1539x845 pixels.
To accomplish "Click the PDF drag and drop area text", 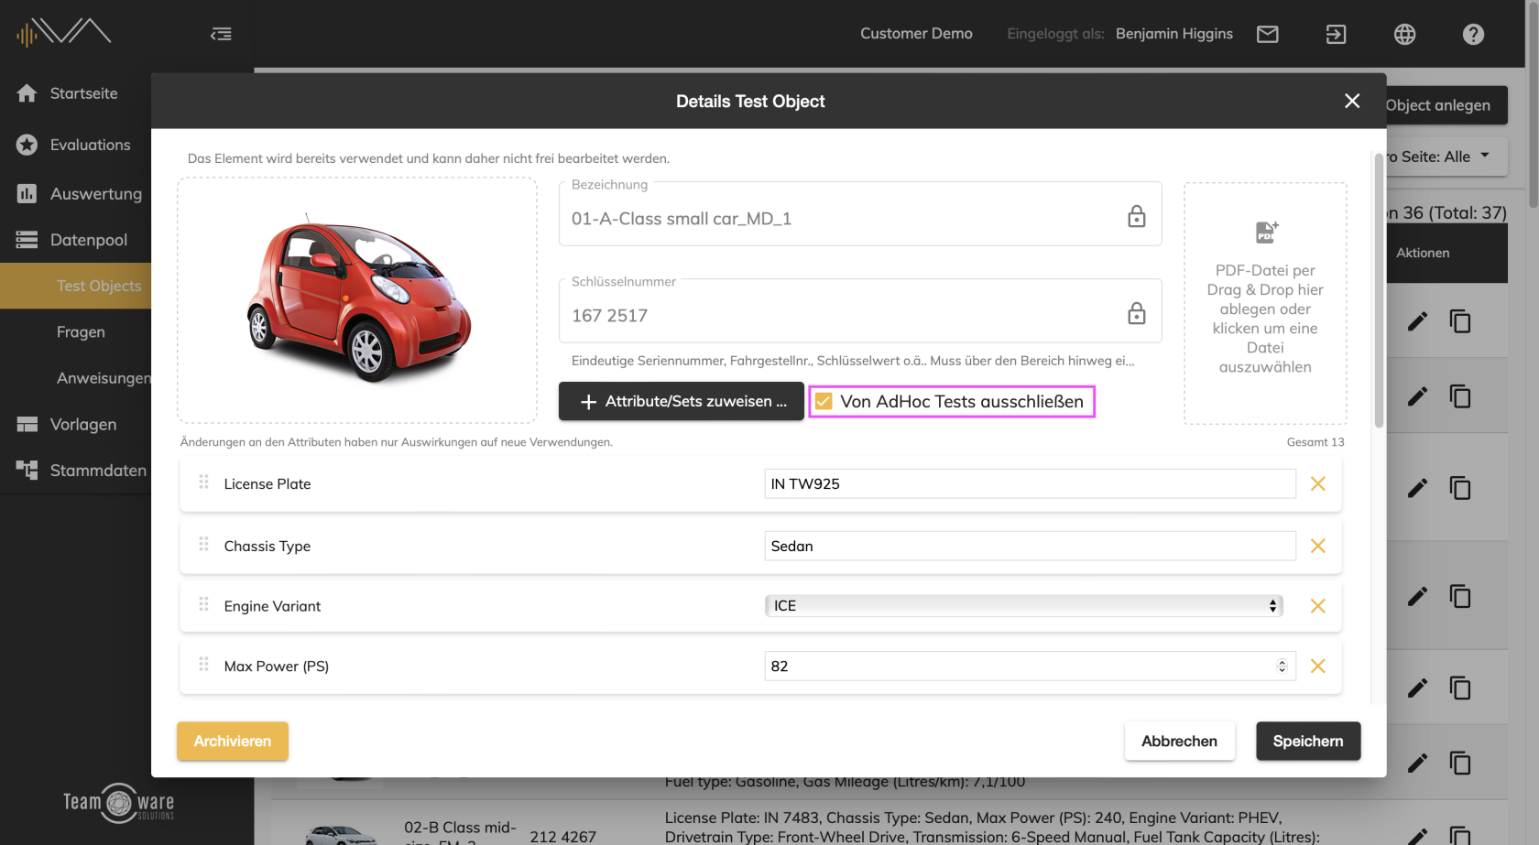I will pos(1265,319).
